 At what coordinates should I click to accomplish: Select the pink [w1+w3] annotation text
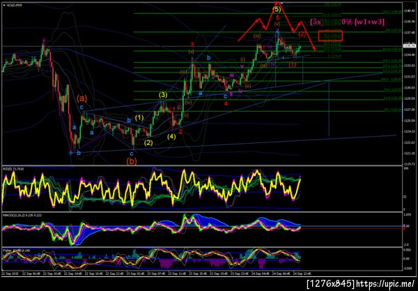point(369,22)
